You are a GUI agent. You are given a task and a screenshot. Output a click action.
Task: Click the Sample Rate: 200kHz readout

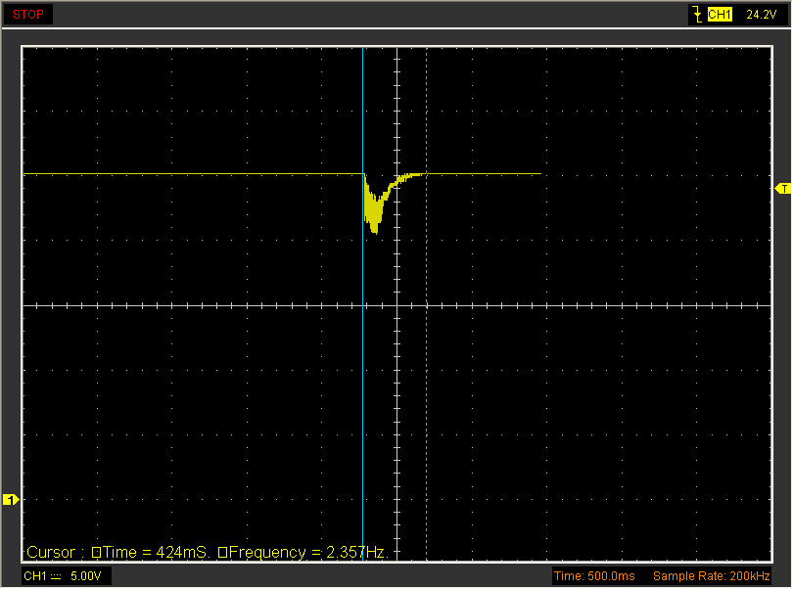(711, 576)
